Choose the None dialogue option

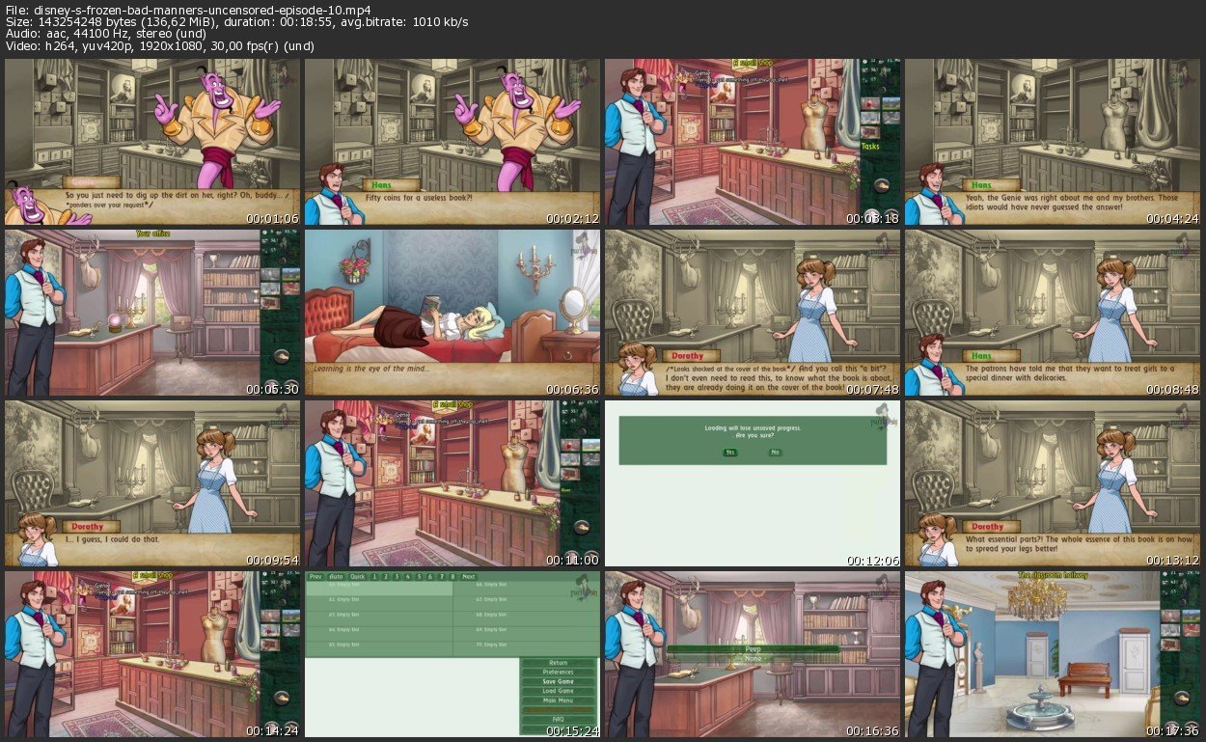point(754,659)
